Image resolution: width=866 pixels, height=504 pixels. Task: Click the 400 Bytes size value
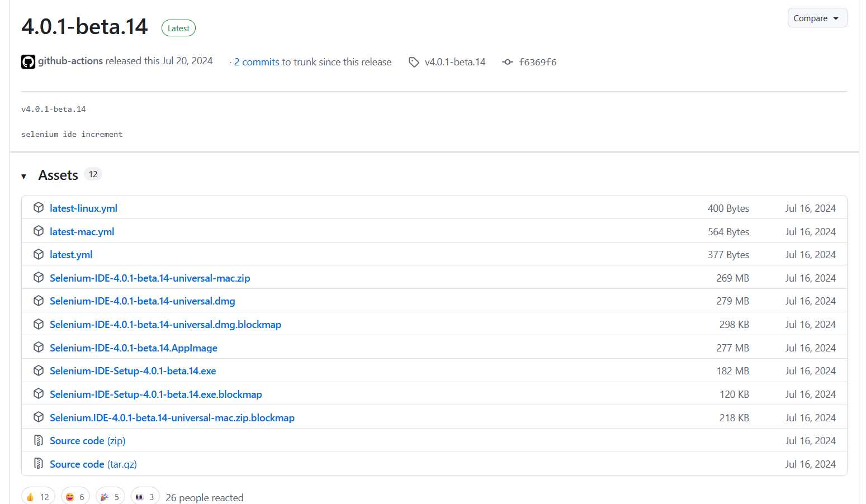pyautogui.click(x=728, y=208)
